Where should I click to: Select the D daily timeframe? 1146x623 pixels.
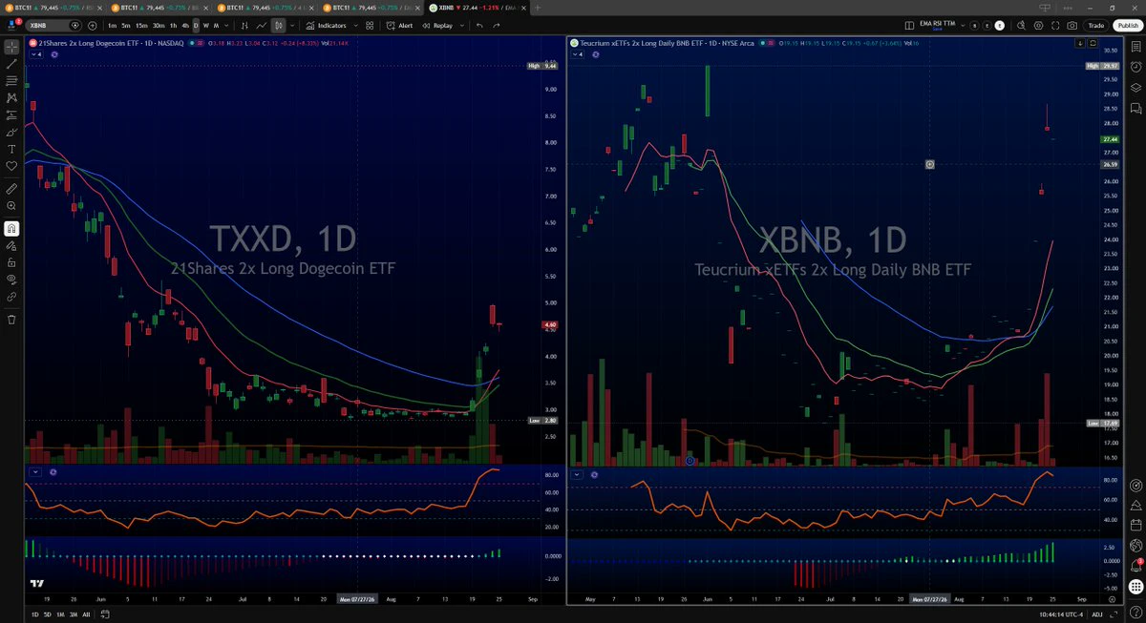point(196,26)
